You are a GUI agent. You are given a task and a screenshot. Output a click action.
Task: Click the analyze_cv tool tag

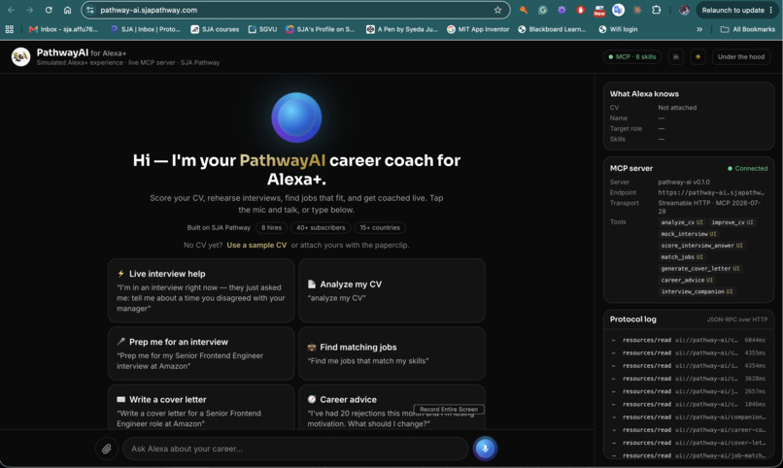682,222
